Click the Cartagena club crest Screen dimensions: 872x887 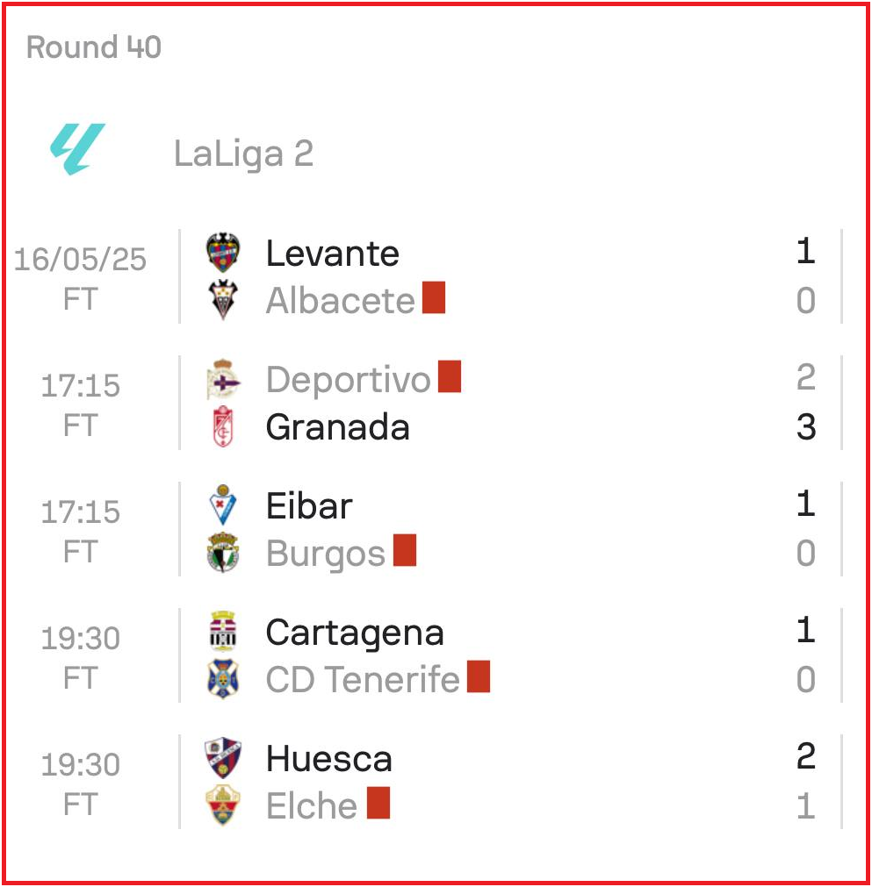point(223,632)
